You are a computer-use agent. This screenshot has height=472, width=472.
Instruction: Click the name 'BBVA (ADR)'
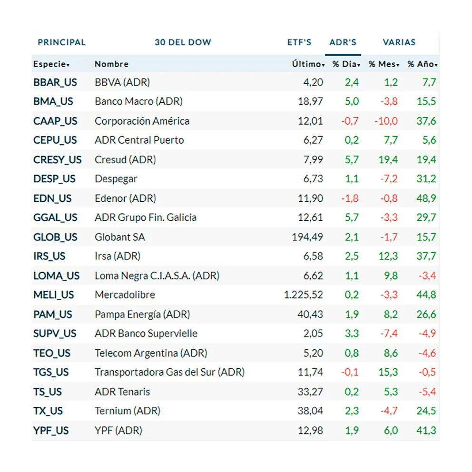click(x=122, y=82)
